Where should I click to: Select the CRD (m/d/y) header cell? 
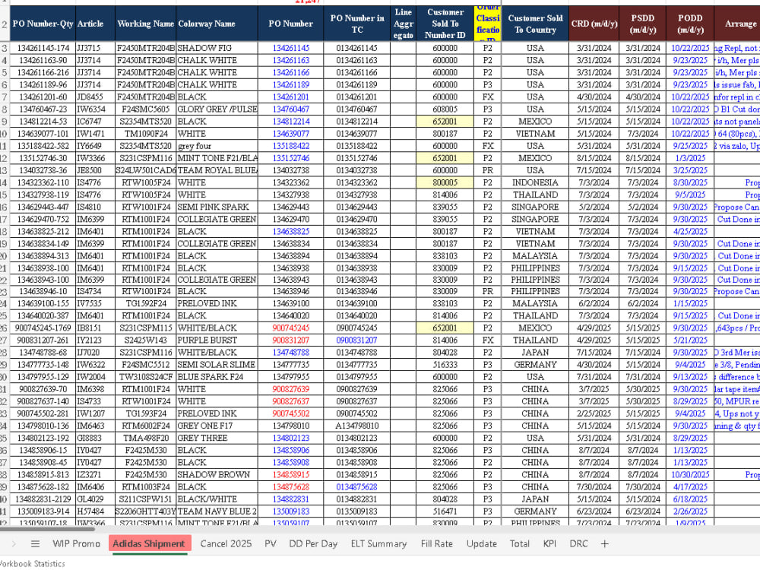click(x=594, y=24)
